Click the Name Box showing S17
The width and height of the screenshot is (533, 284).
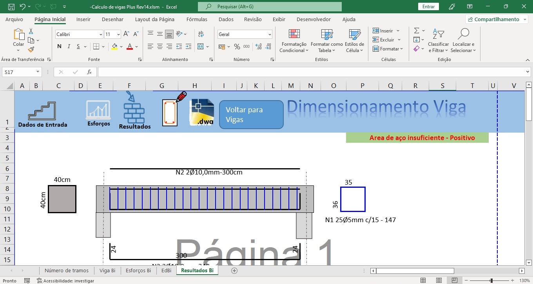click(22, 72)
